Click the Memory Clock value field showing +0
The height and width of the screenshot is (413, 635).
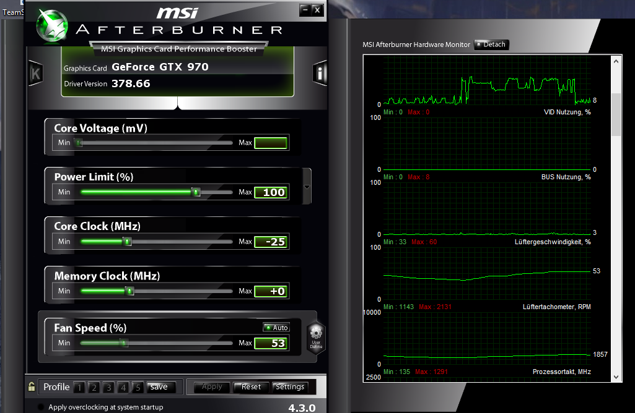click(x=271, y=291)
